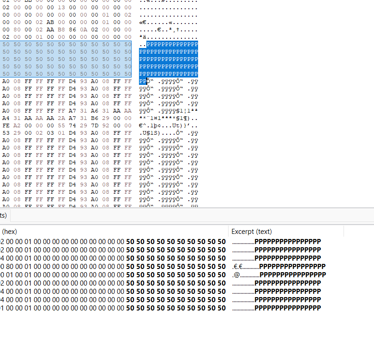The image size is (374, 340).
Task: Click the B8 byte in hex view
Action: pyautogui.click(x=61, y=30)
